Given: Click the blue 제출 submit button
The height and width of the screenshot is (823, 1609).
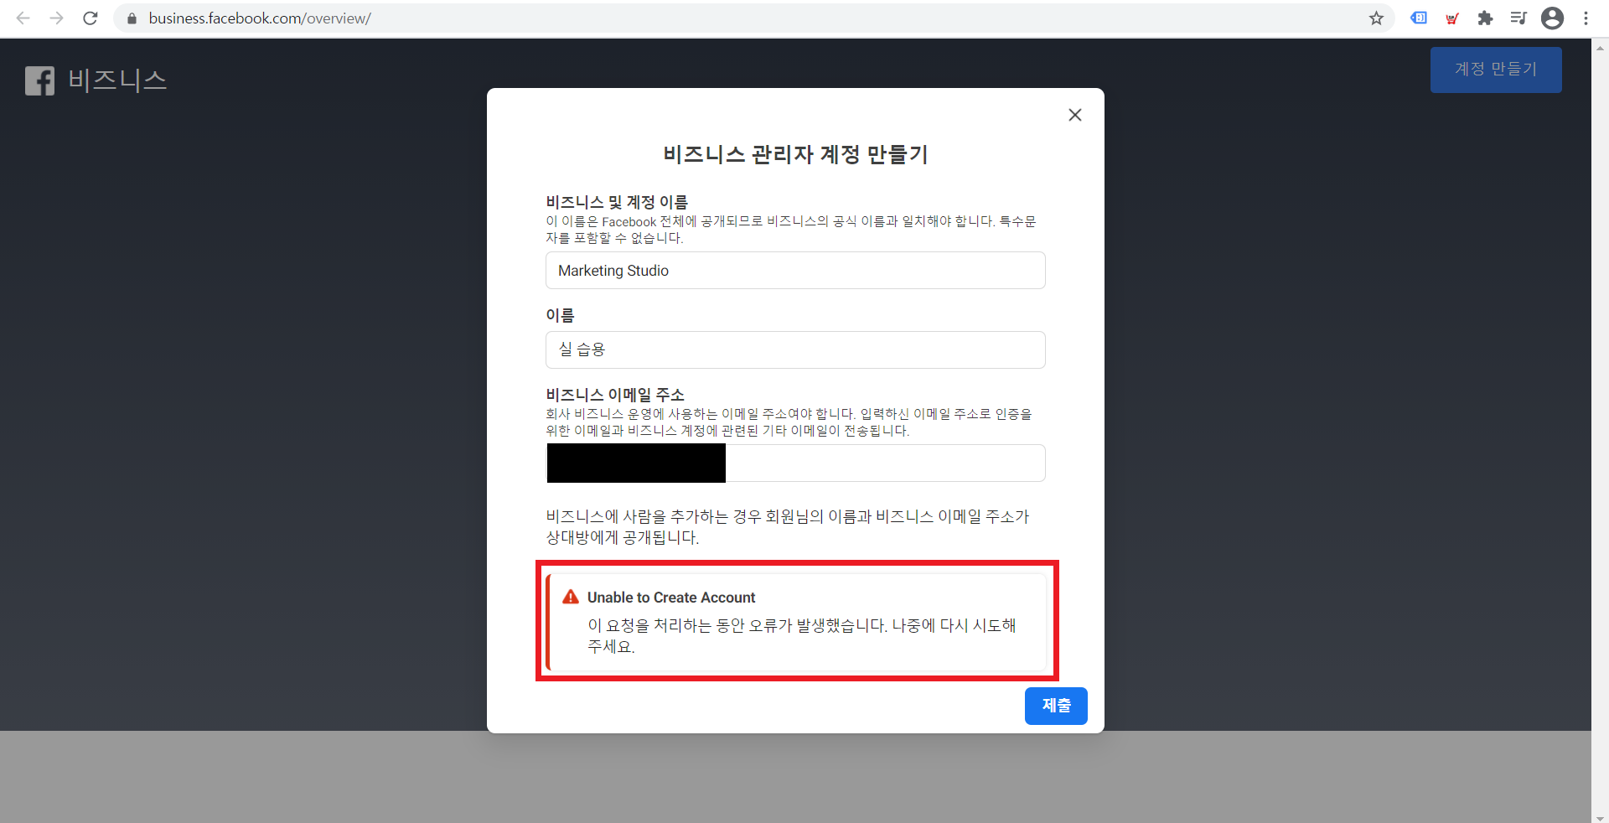Looking at the screenshot, I should point(1056,706).
